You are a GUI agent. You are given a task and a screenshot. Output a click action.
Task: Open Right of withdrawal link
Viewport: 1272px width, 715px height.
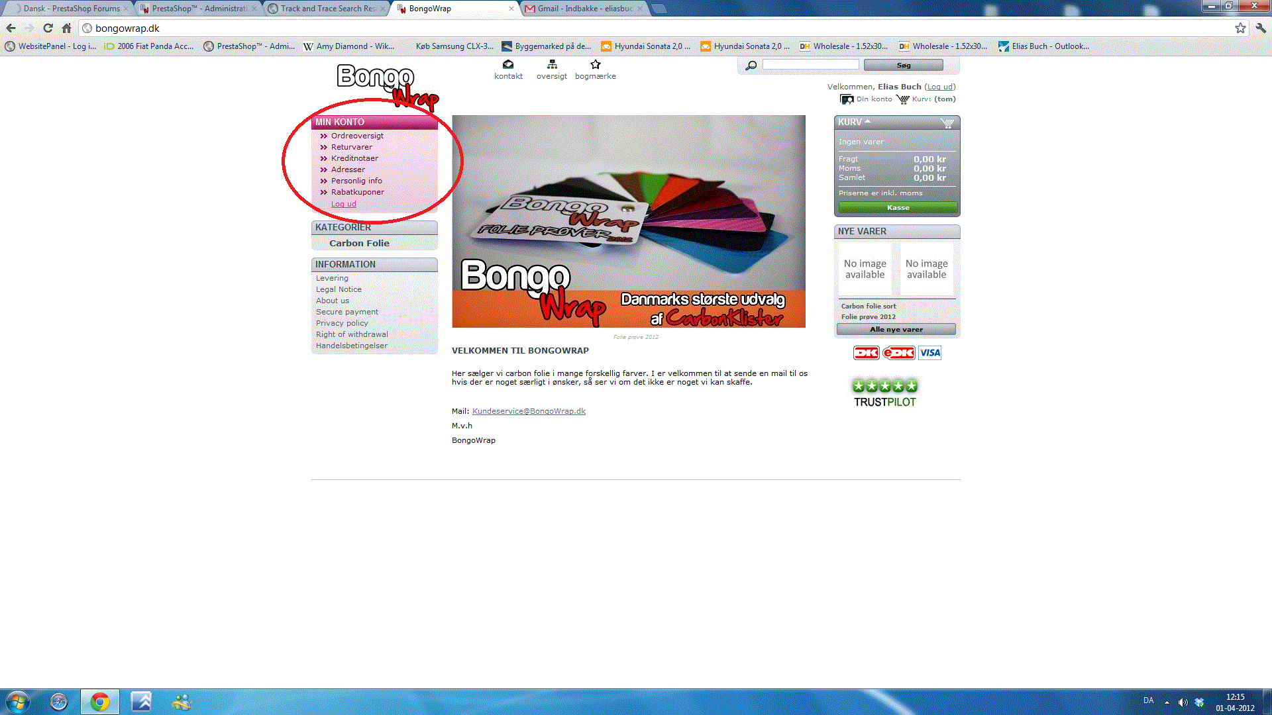pos(352,334)
